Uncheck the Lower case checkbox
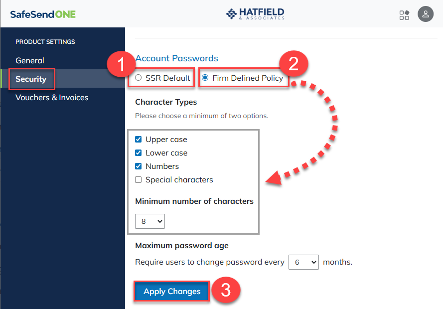443x309 pixels. (138, 153)
